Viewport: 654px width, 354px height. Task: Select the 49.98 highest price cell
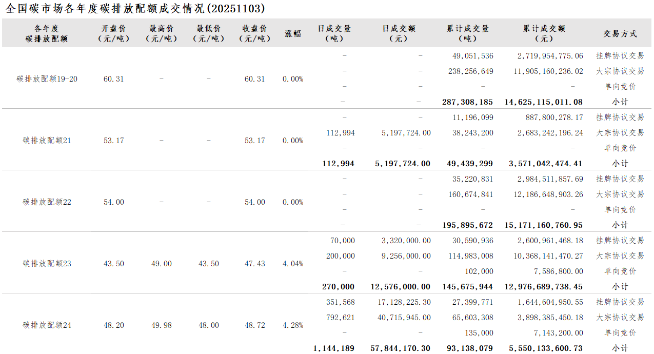162,325
